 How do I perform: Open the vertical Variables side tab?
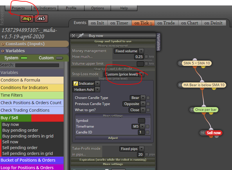(x=158, y=42)
